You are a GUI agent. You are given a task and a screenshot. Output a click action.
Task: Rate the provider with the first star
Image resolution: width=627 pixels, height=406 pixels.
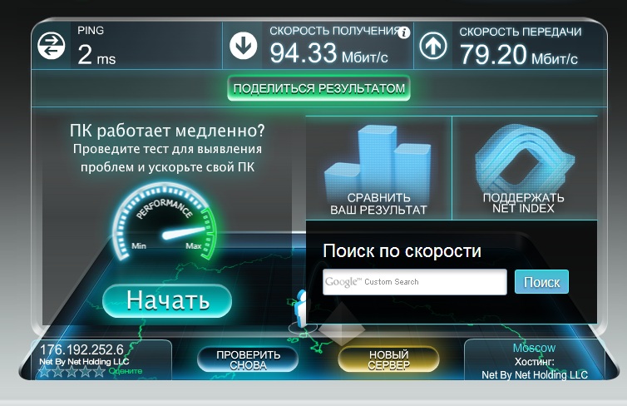pyautogui.click(x=44, y=372)
